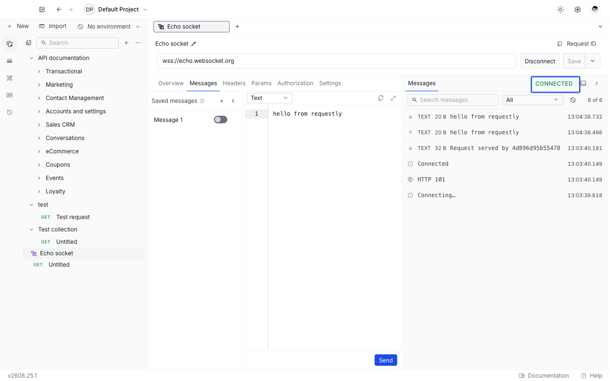Open the Collections sidebar icon
The image size is (610, 381).
click(x=10, y=44)
